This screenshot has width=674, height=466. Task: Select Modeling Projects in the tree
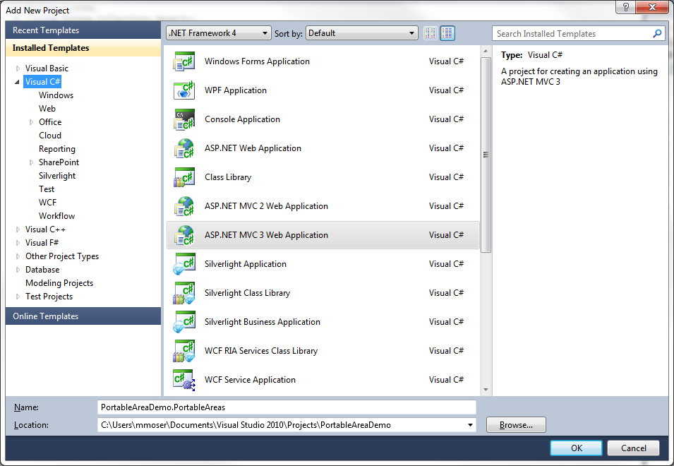tap(59, 283)
